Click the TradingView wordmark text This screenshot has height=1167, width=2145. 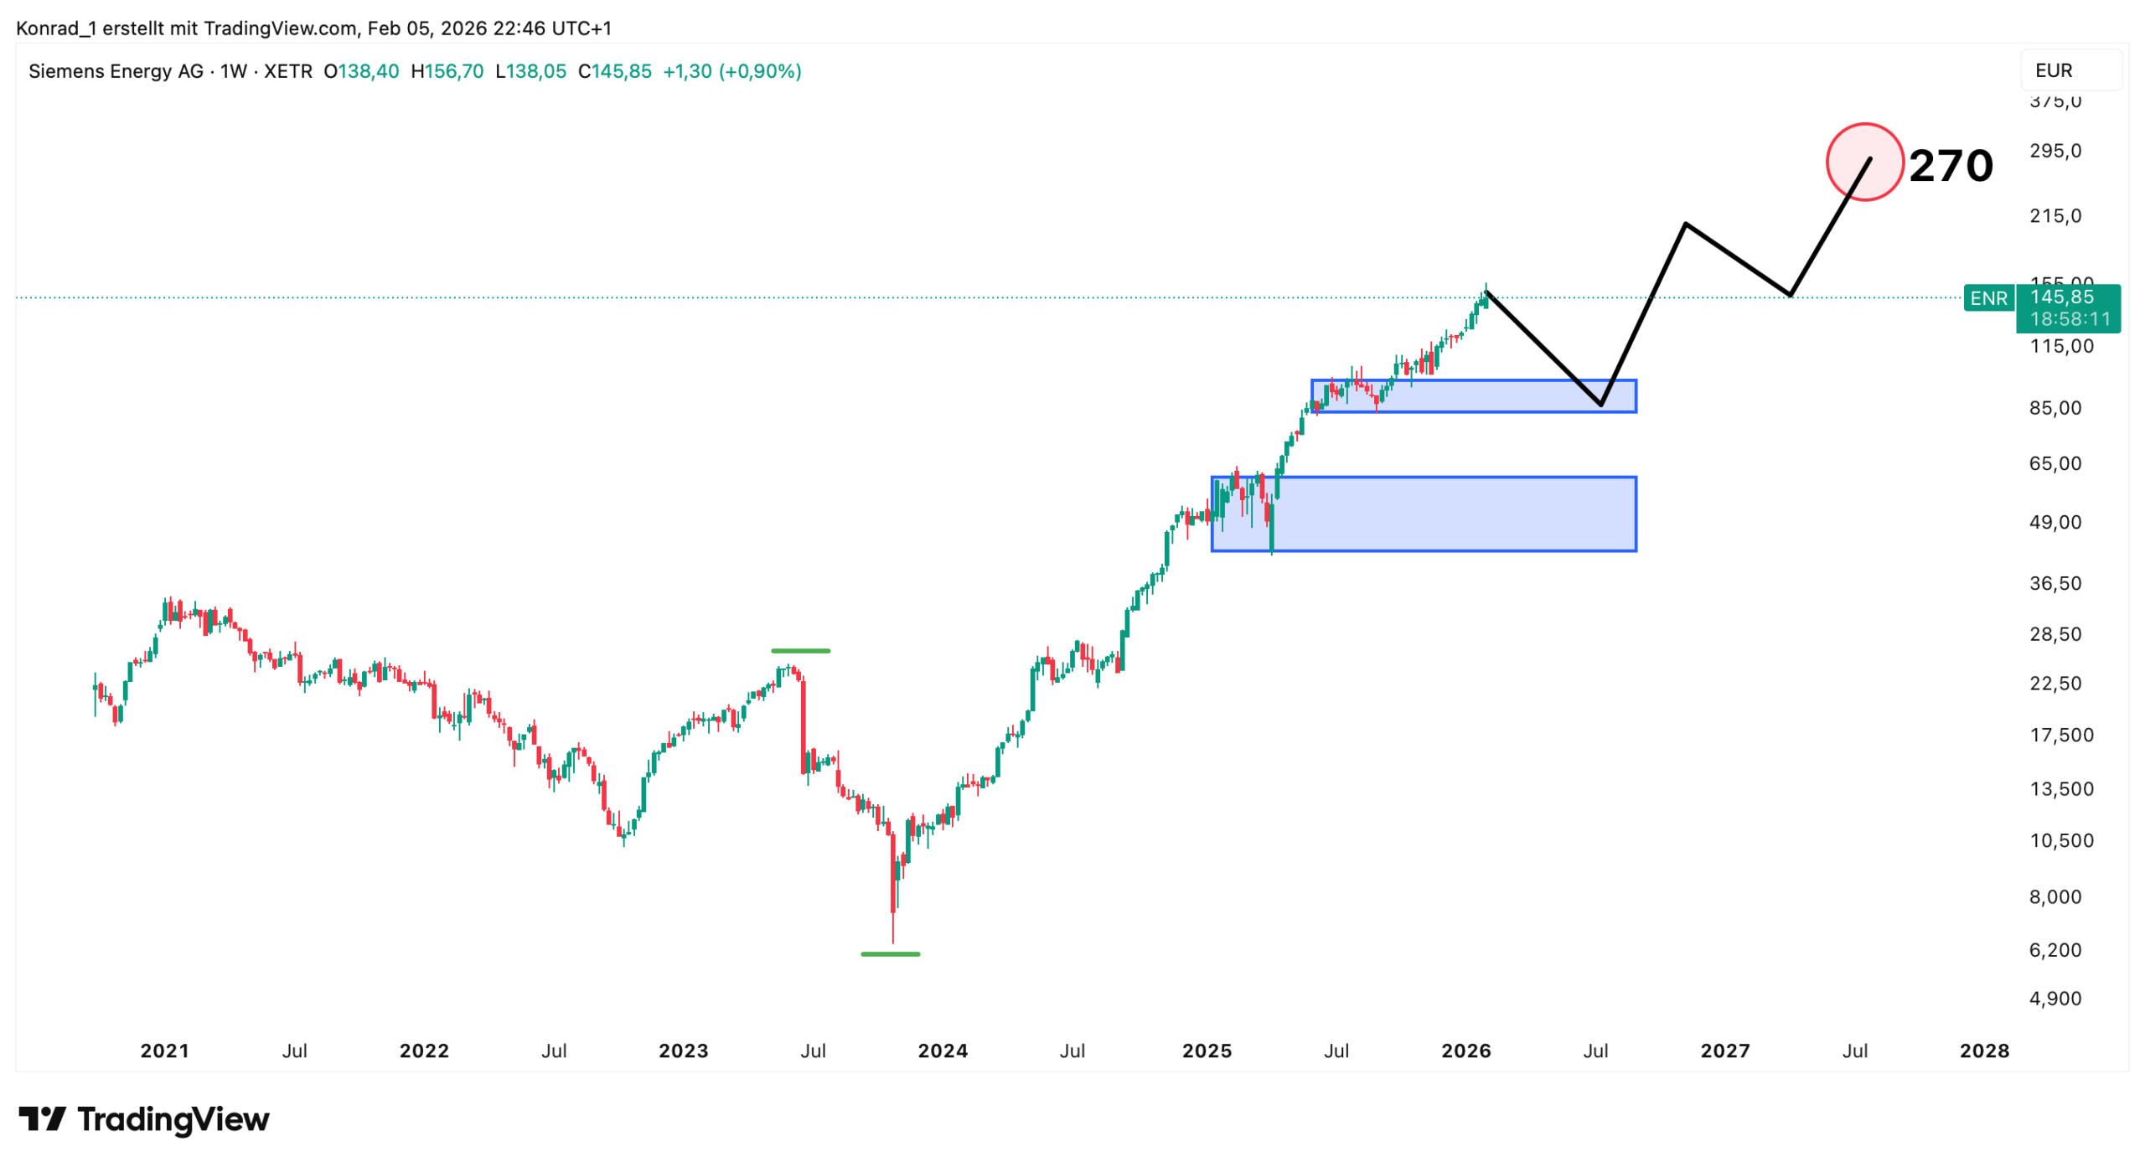(x=173, y=1119)
